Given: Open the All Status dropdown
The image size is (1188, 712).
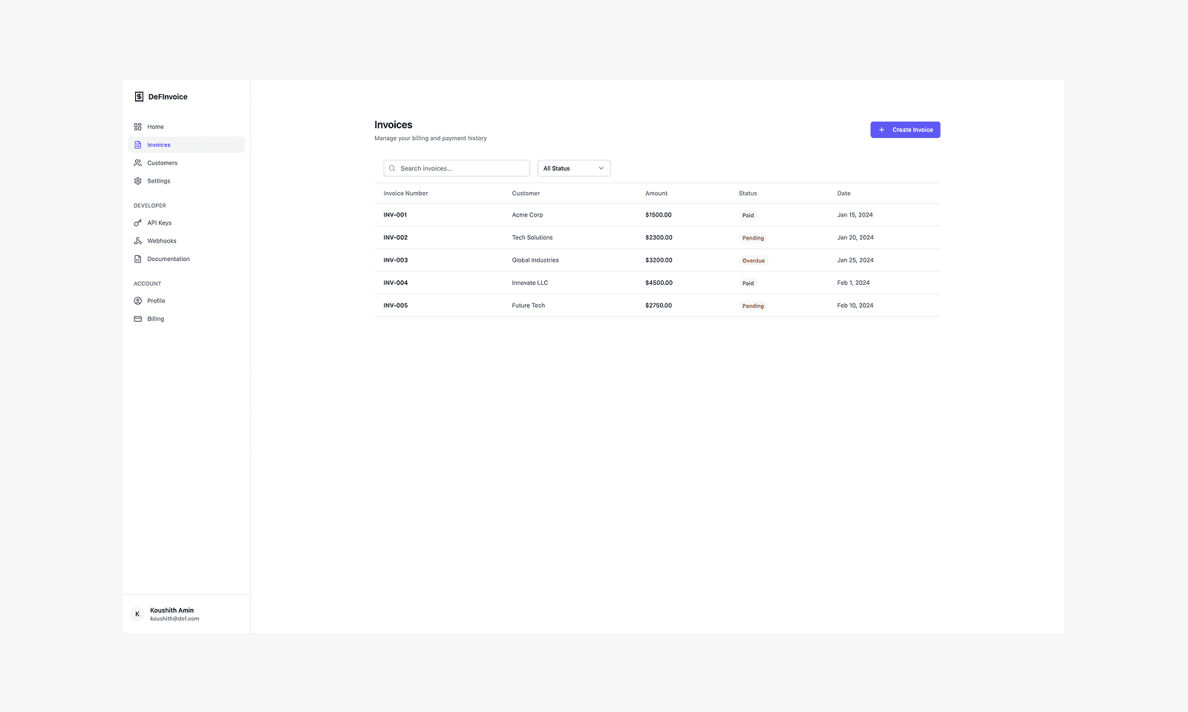Looking at the screenshot, I should pyautogui.click(x=573, y=168).
